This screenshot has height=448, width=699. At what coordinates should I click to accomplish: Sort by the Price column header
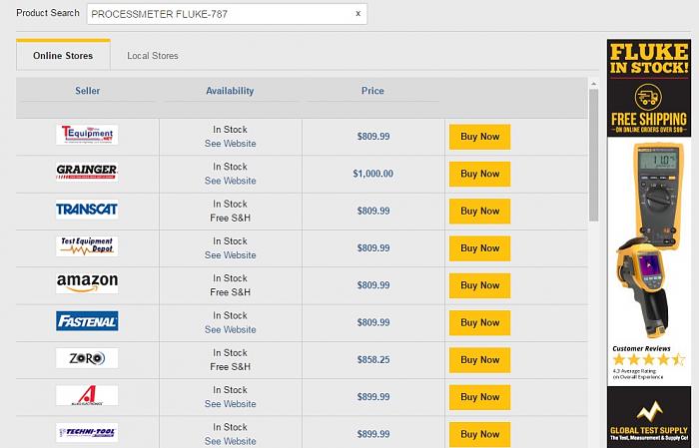pyautogui.click(x=372, y=91)
